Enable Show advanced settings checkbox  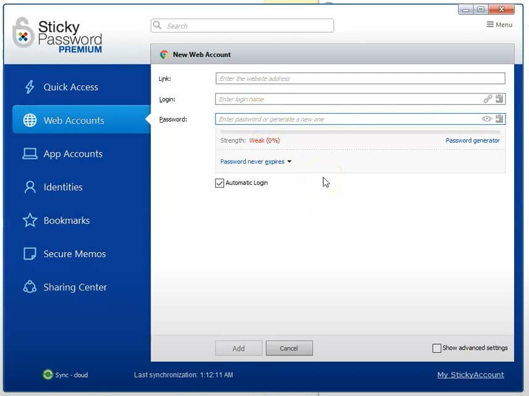coord(436,348)
